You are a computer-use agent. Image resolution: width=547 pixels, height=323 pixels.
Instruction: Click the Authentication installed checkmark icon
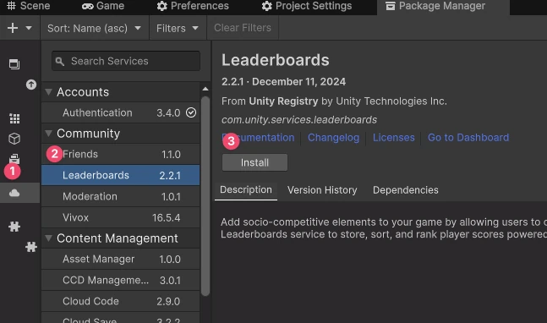tap(191, 112)
